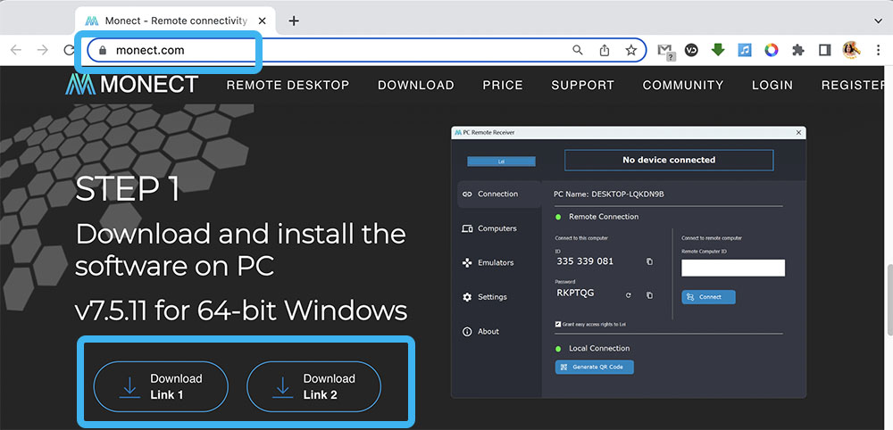Image resolution: width=893 pixels, height=430 pixels.
Task: Click the Download Link 1 button
Action: tap(161, 386)
